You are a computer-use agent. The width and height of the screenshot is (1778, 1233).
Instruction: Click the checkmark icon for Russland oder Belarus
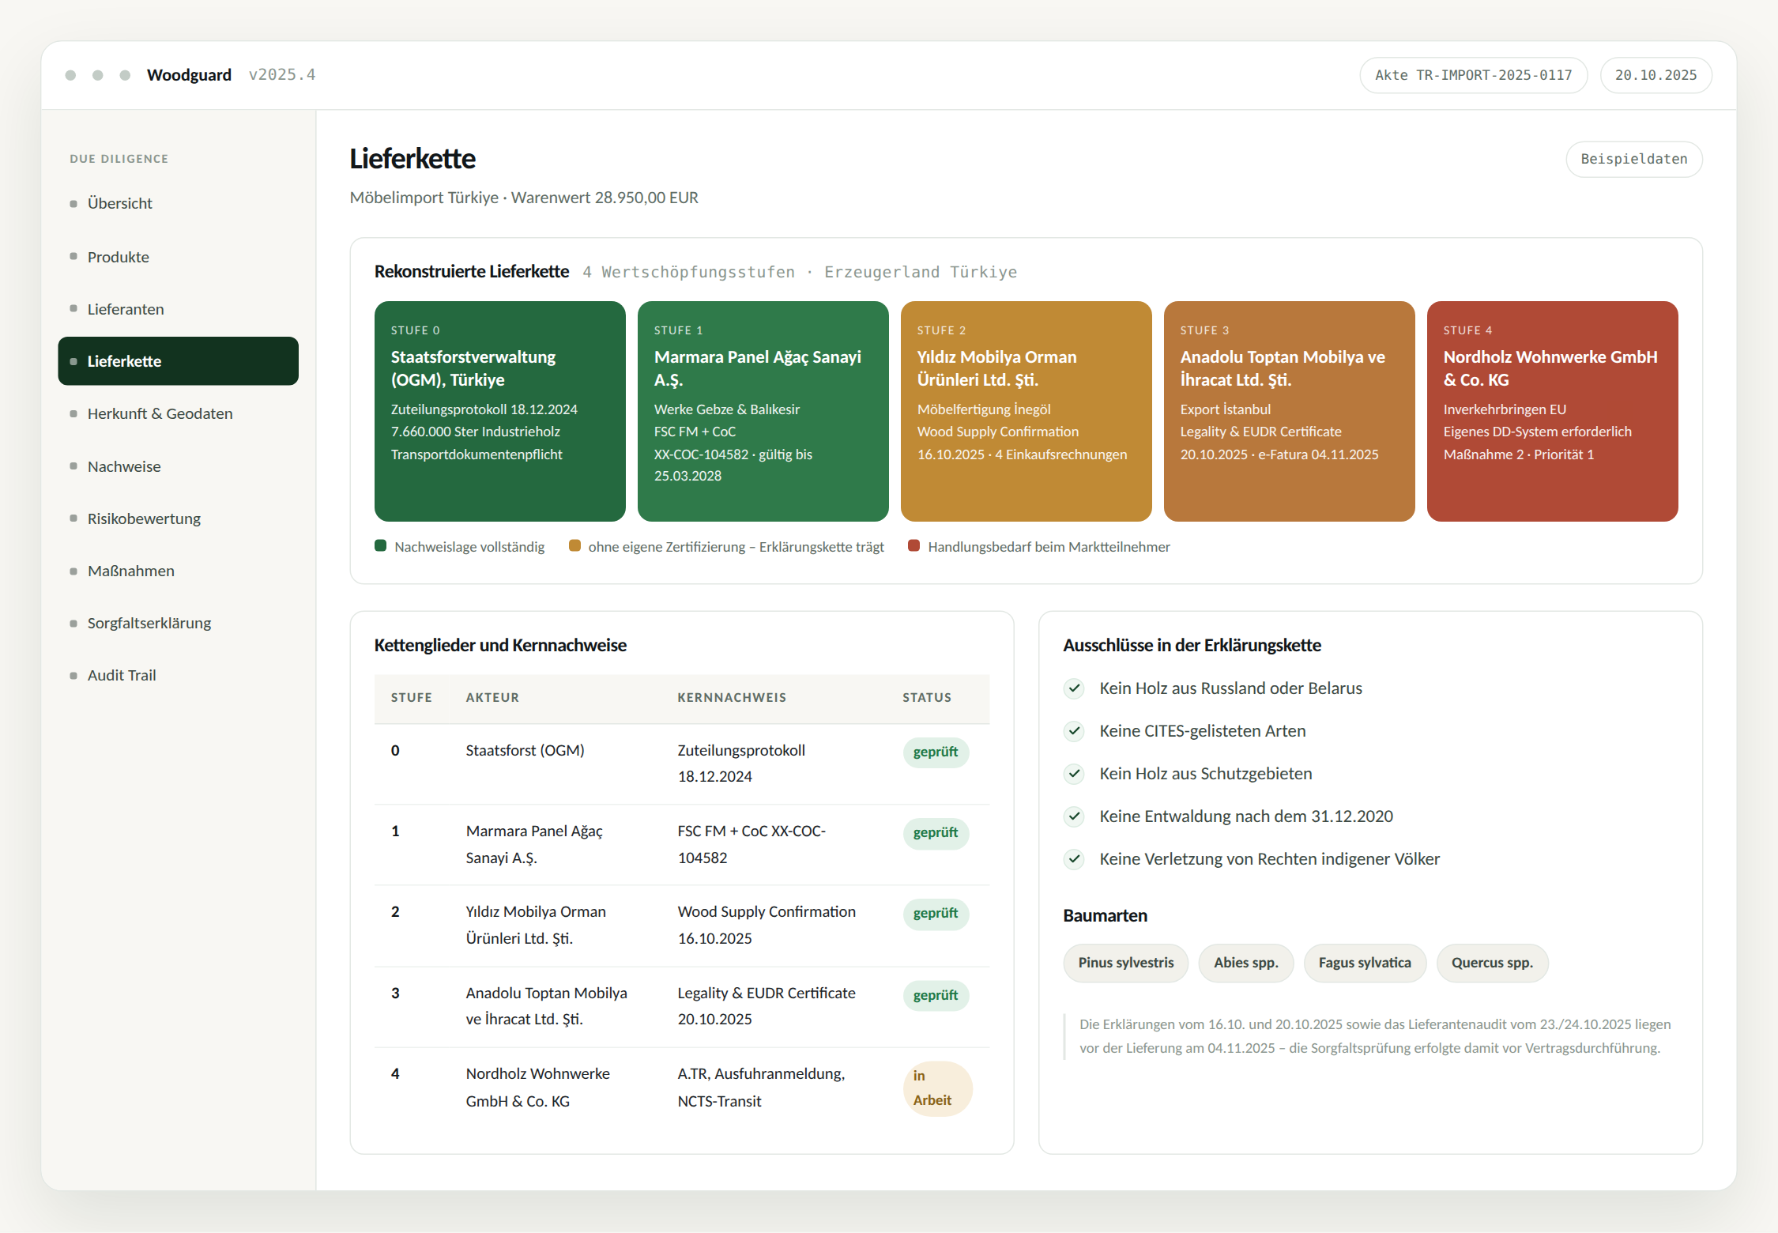coord(1074,688)
